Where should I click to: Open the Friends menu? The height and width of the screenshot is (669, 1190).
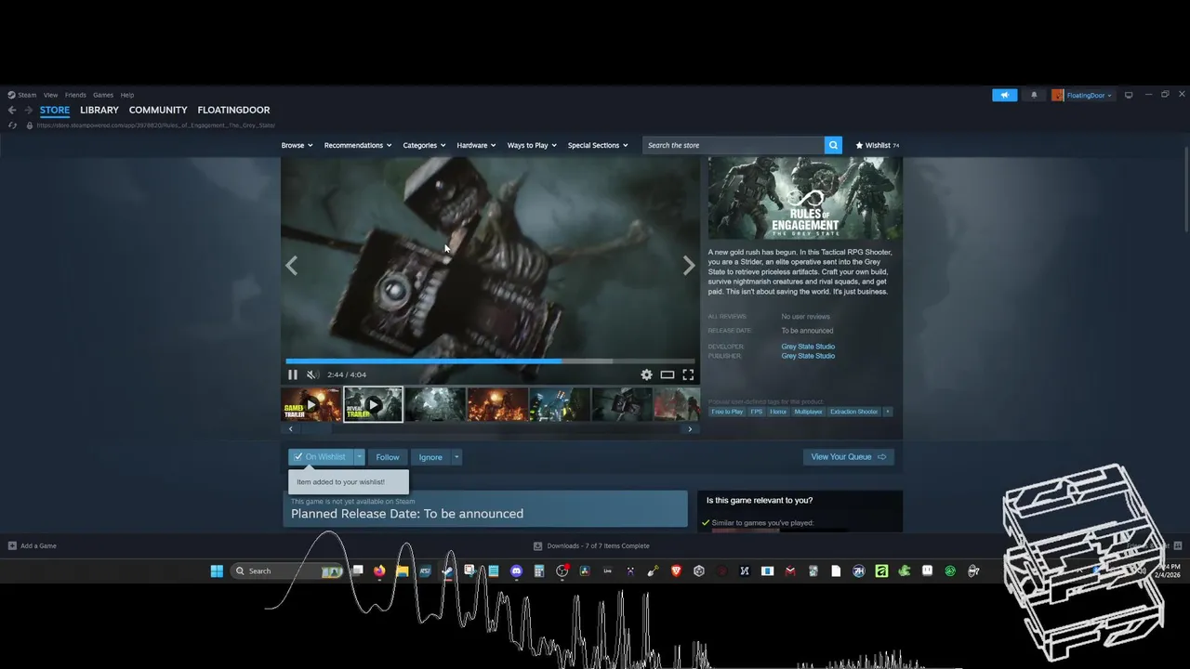coord(75,95)
